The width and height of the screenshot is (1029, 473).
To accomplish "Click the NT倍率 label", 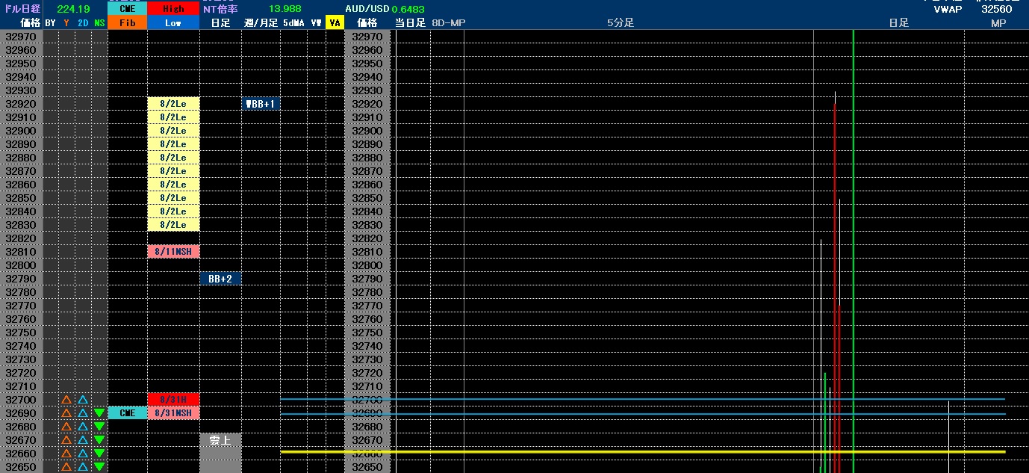I will point(220,9).
